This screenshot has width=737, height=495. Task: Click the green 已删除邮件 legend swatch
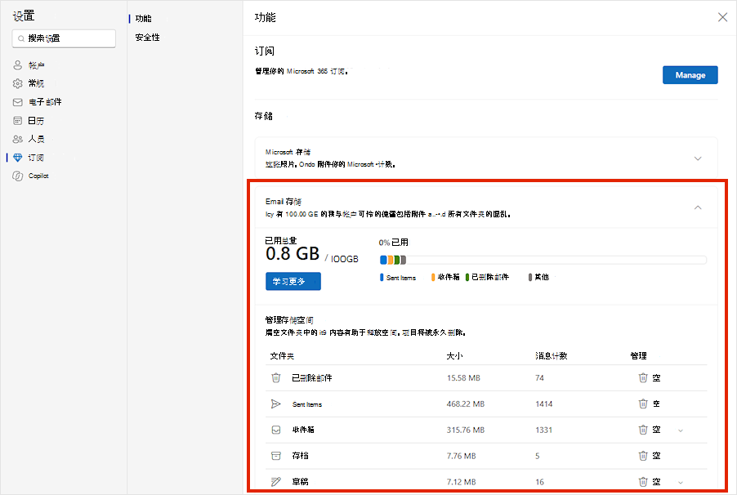[467, 278]
